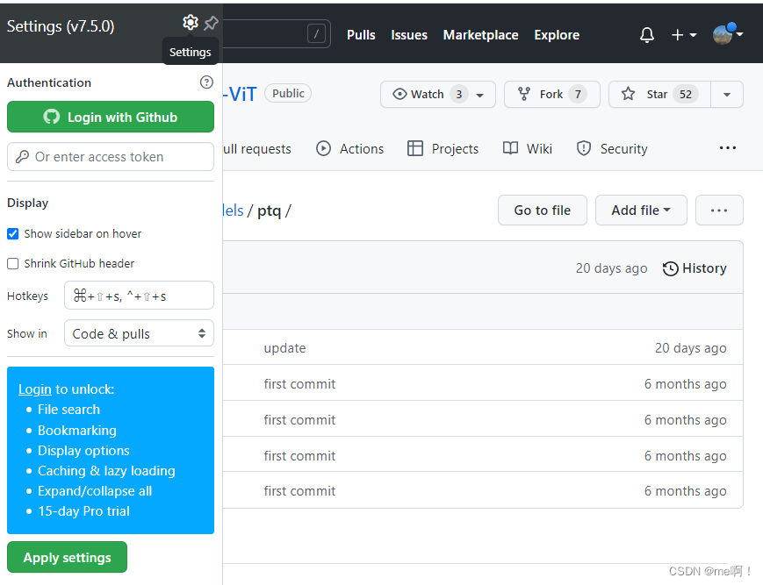
Task: Click the Star icon
Action: (x=628, y=94)
